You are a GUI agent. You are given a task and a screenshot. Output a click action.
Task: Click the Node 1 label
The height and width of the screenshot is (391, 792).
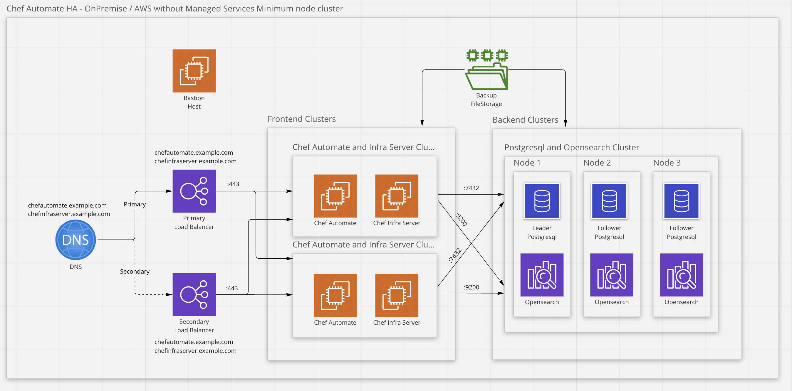(527, 163)
